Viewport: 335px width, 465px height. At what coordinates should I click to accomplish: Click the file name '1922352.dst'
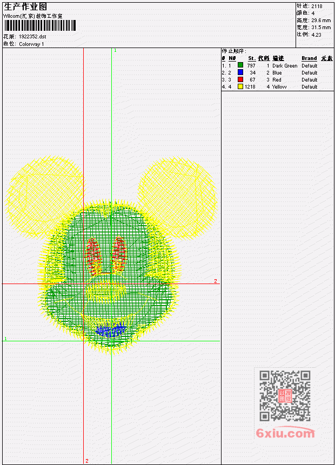(x=32, y=37)
